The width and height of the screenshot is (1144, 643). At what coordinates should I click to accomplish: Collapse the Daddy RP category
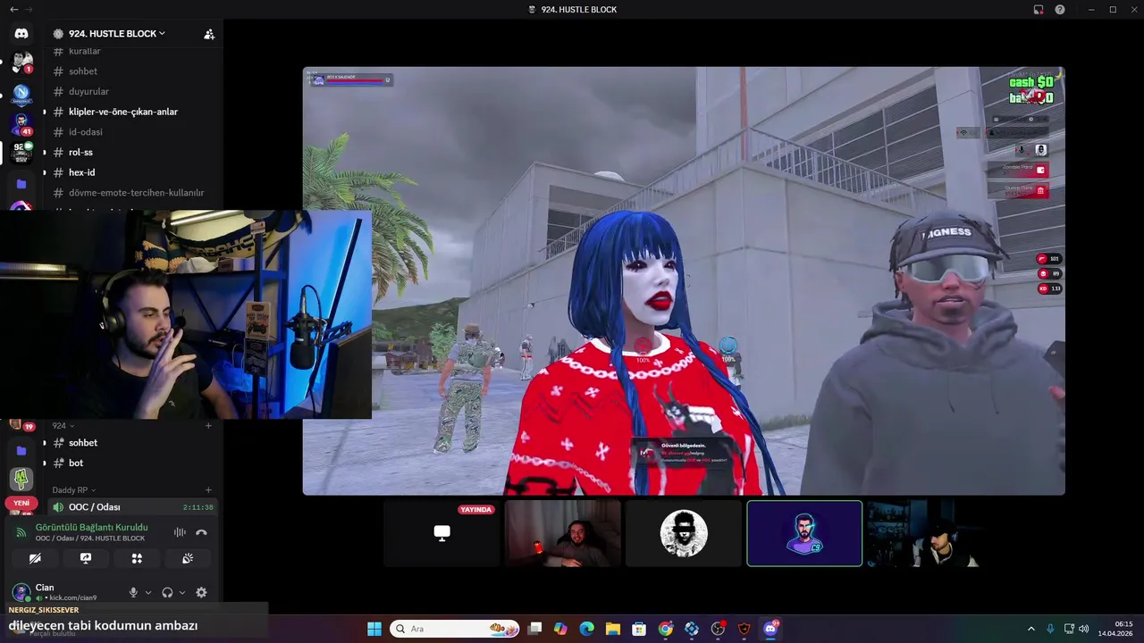pos(73,490)
